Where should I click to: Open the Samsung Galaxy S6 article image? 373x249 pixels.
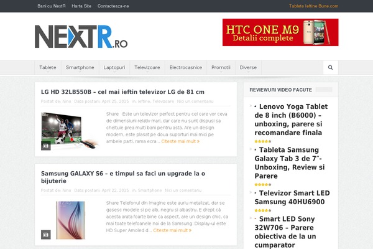[70, 220]
